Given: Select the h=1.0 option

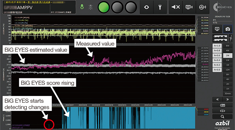Looking at the screenshot, I should click(217, 46).
